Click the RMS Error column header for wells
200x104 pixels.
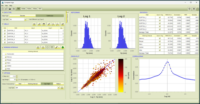[x=168, y=15]
